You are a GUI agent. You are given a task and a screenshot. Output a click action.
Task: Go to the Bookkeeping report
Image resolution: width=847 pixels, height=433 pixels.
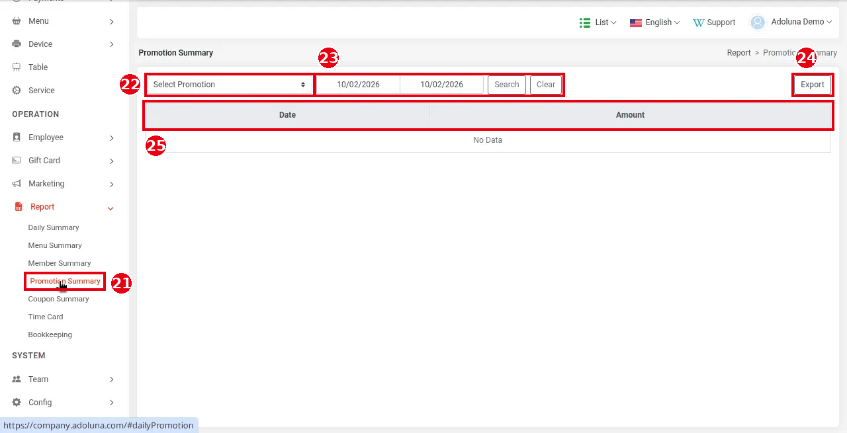(x=50, y=335)
